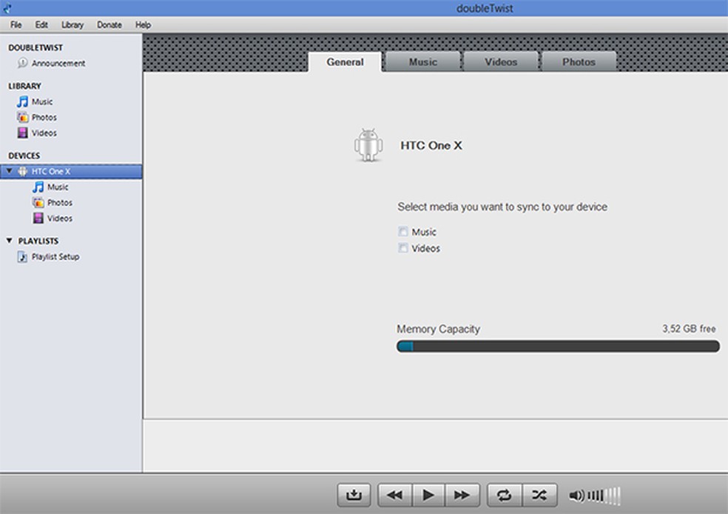Click the '3,52 GB free' text
This screenshot has height=514, width=728.
pos(689,329)
